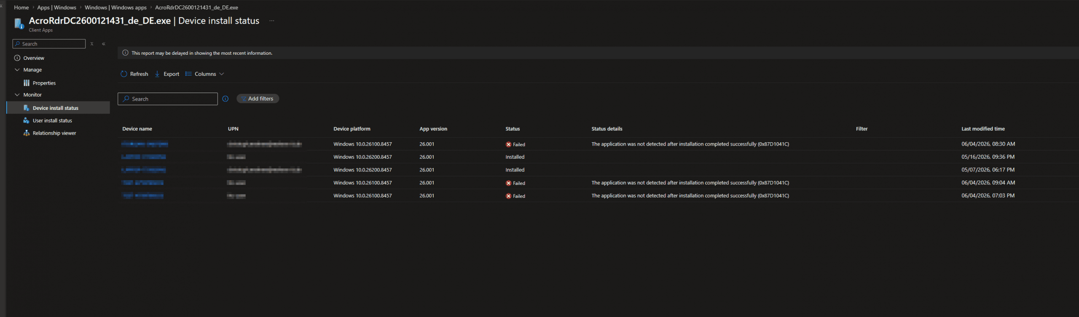
Task: Sort by Device platform column header
Action: [352, 129]
